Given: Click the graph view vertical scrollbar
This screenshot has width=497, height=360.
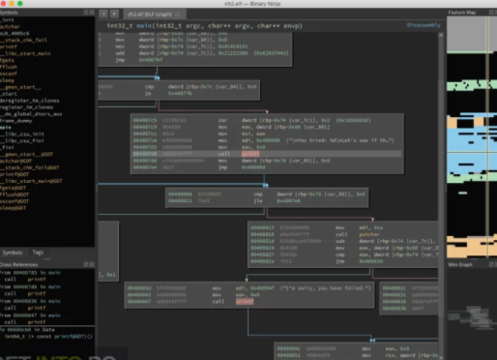Looking at the screenshot, I should coord(441,194).
